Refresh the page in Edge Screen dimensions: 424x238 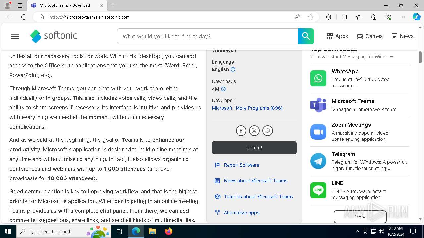pyautogui.click(x=24, y=17)
